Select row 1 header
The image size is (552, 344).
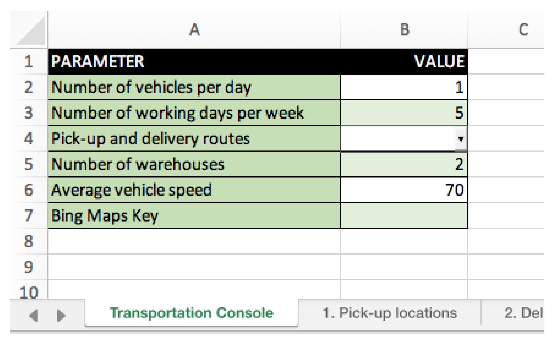coord(29,61)
